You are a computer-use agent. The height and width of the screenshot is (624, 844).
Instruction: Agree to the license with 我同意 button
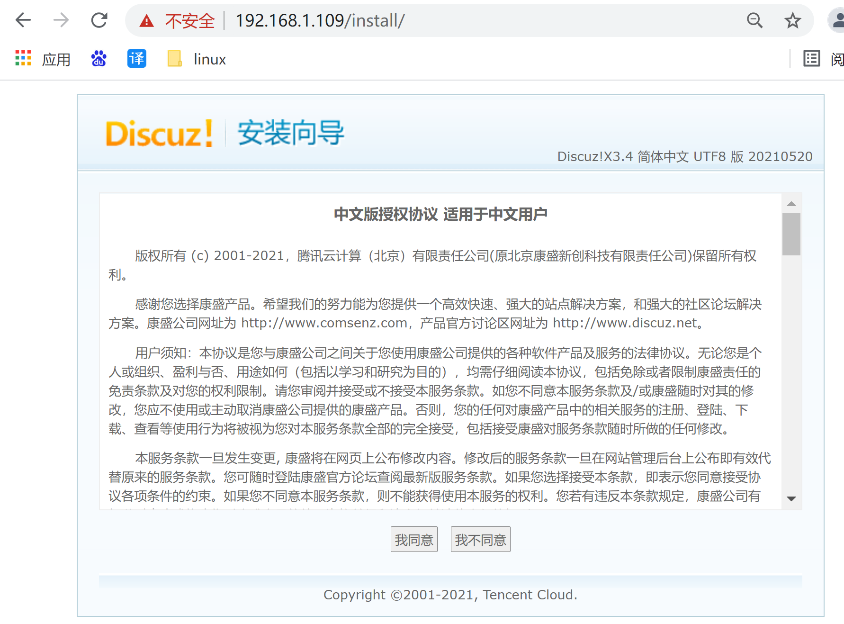pos(414,539)
